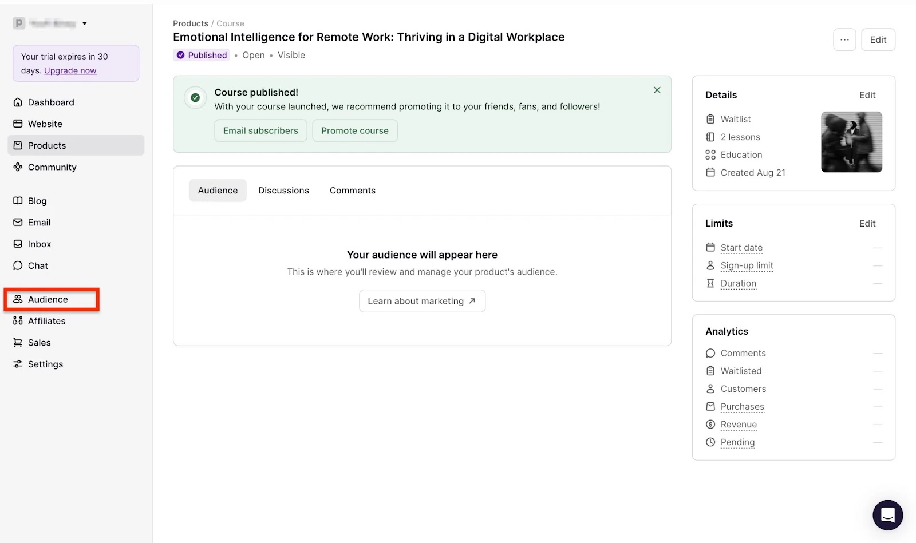Click the course thumbnail image
This screenshot has width=916, height=543.
(851, 142)
